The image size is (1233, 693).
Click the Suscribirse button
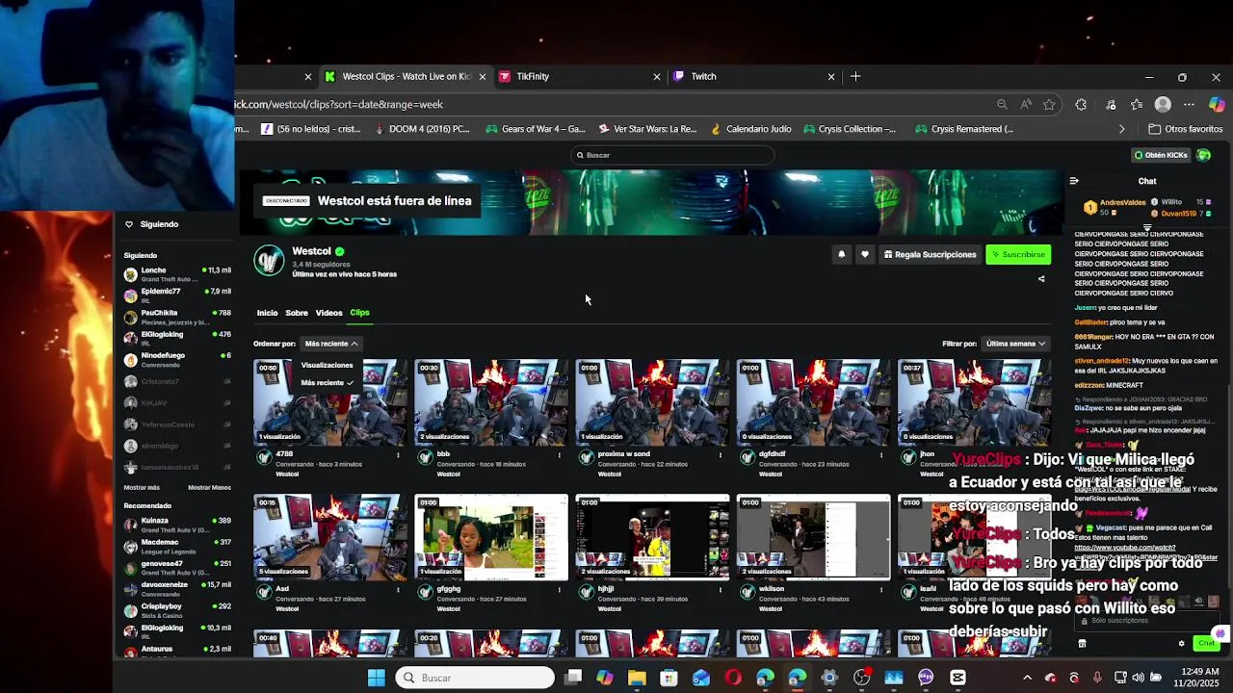point(1018,254)
